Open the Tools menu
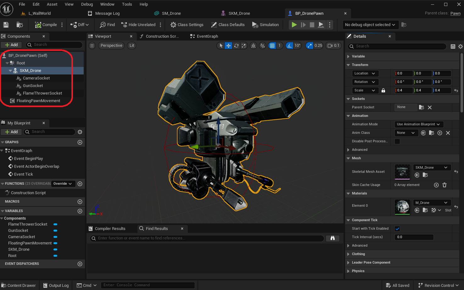The image size is (464, 290). click(x=127, y=4)
